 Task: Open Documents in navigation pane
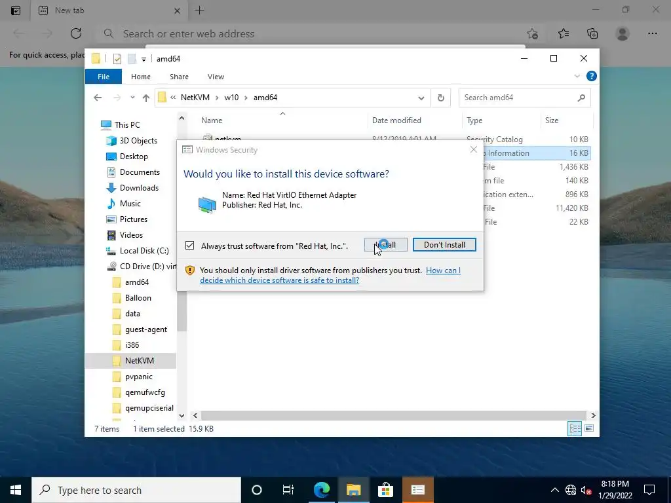pyautogui.click(x=140, y=172)
